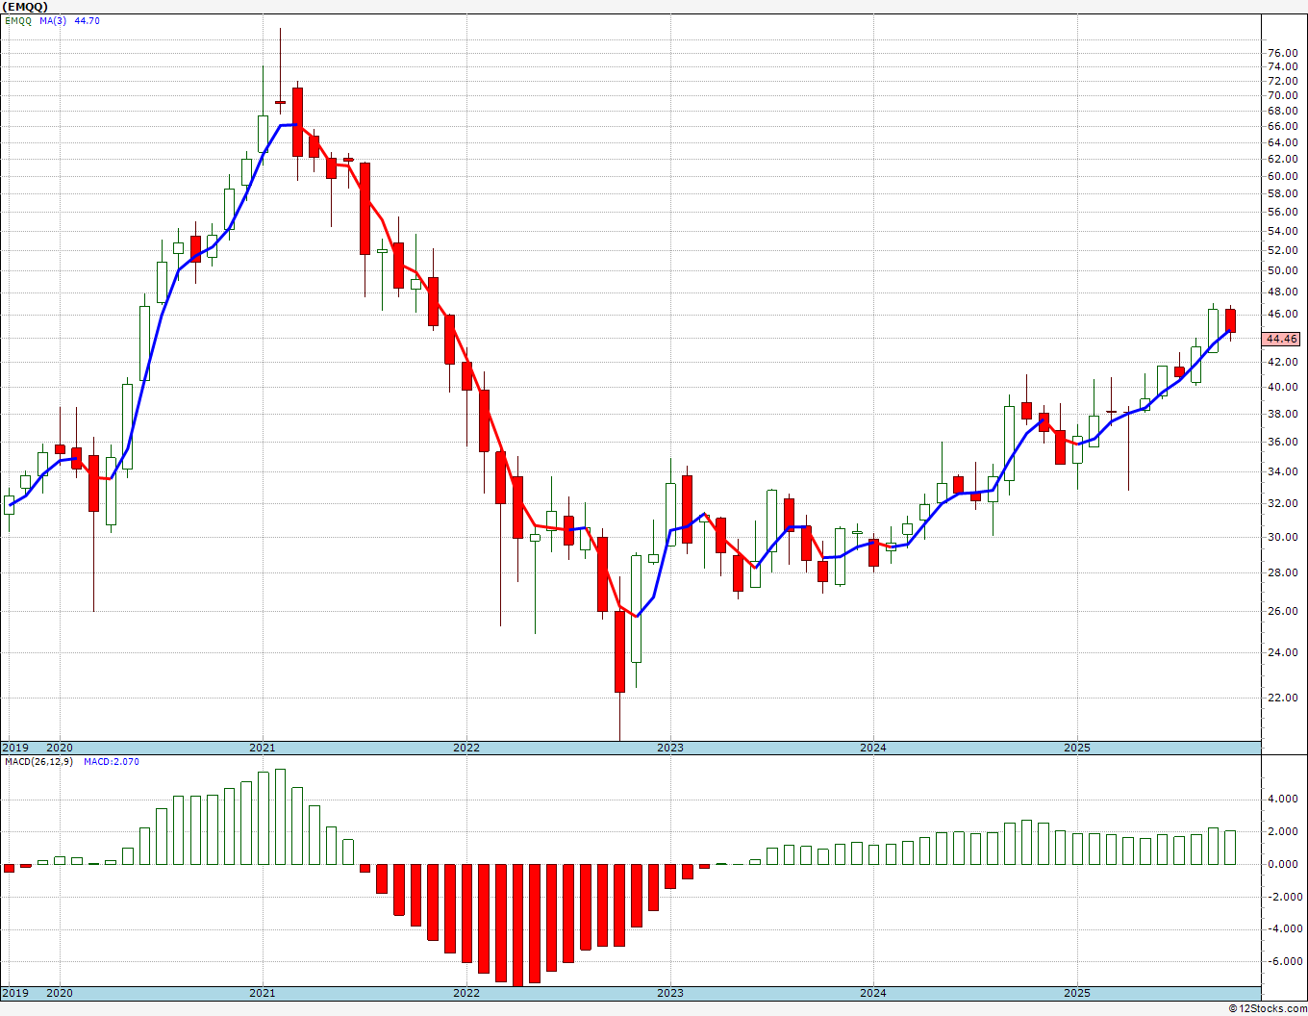Click the "34.00" price axis label
The height and width of the screenshot is (1016, 1308).
1283,471
